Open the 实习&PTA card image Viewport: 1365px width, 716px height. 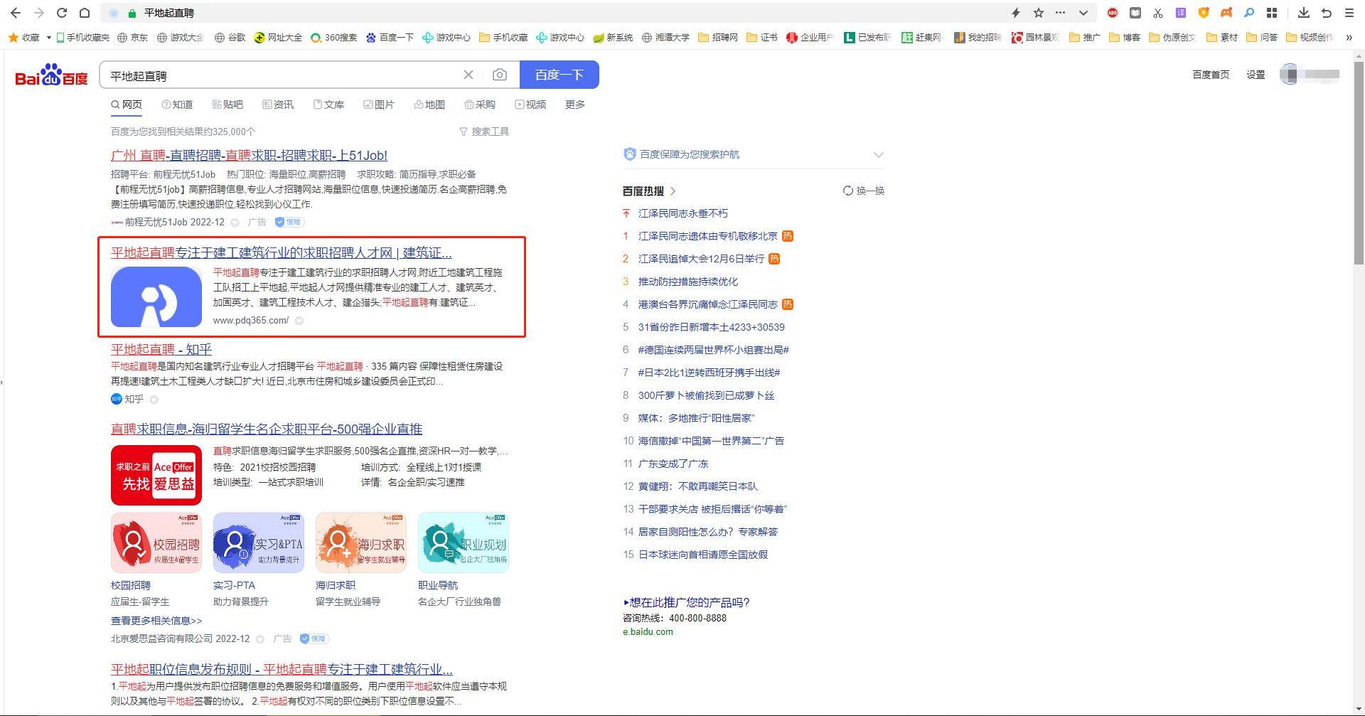pos(259,543)
